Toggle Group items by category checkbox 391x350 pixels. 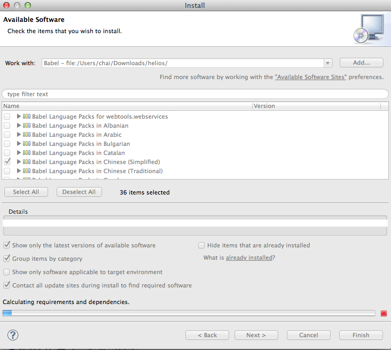(x=7, y=259)
